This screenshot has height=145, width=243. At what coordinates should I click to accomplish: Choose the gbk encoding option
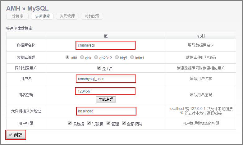tap(82, 57)
